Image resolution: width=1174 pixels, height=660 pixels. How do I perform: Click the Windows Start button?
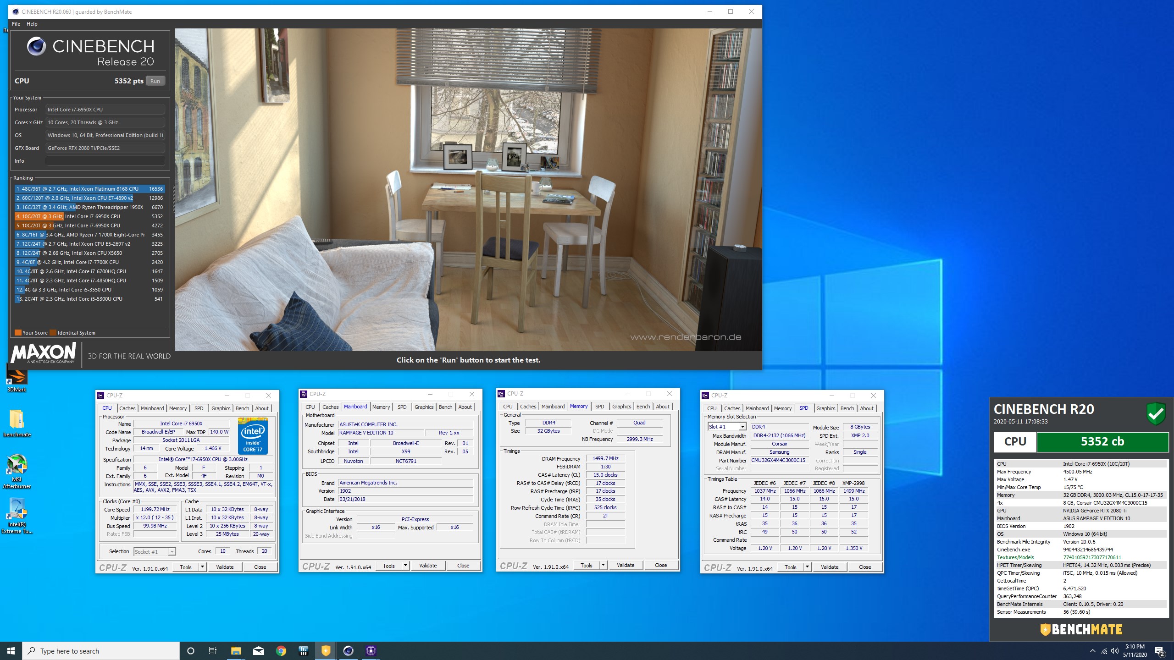tap(11, 651)
